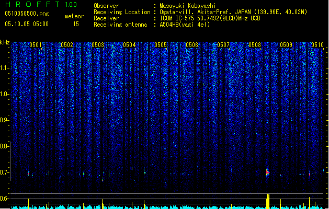The image size is (329, 209).
Task: Click the Receiving antenna label
Action: tap(120, 25)
